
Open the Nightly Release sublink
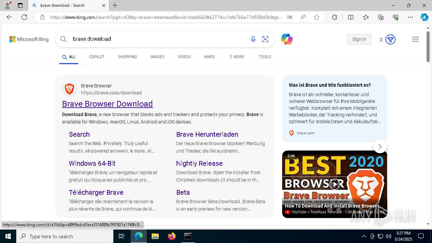tap(199, 163)
